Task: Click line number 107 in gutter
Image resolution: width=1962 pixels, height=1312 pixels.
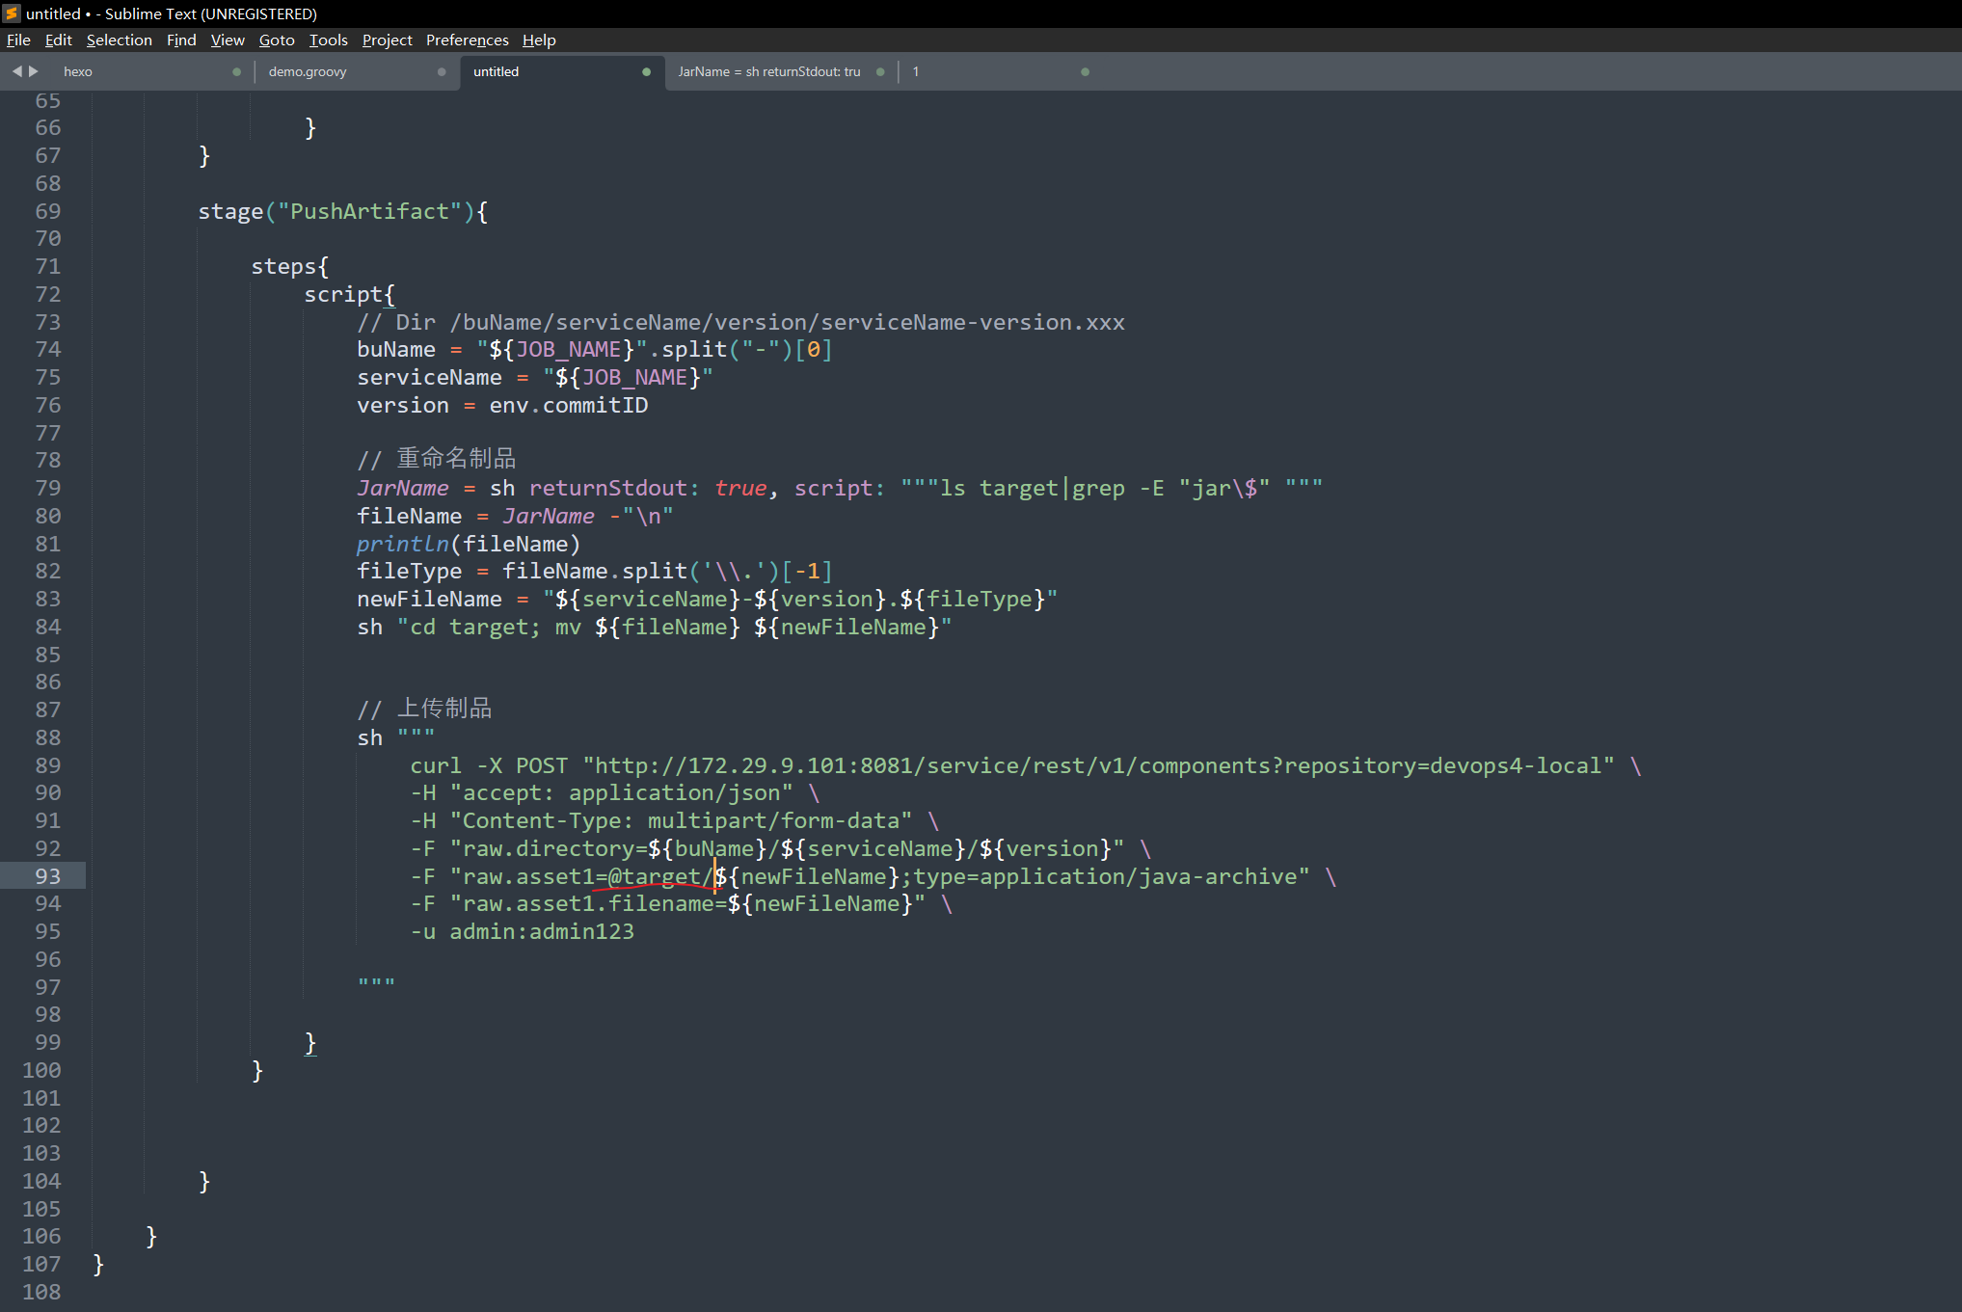Action: coord(41,1264)
